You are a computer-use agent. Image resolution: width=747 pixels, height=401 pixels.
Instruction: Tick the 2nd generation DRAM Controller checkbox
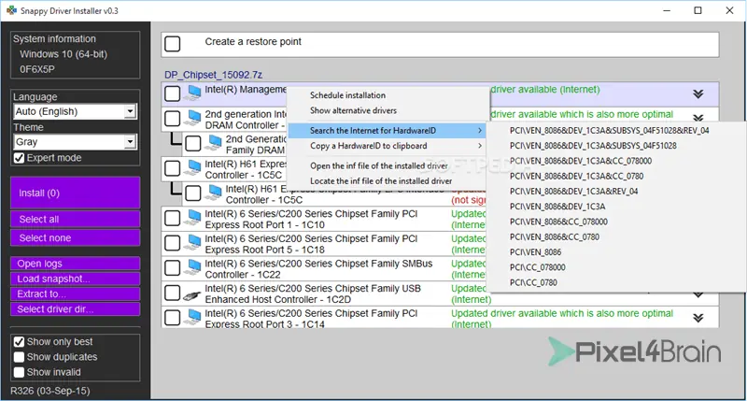[x=173, y=119]
